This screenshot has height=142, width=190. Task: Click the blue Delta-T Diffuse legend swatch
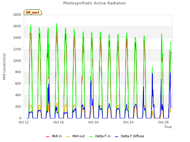(x=116, y=137)
